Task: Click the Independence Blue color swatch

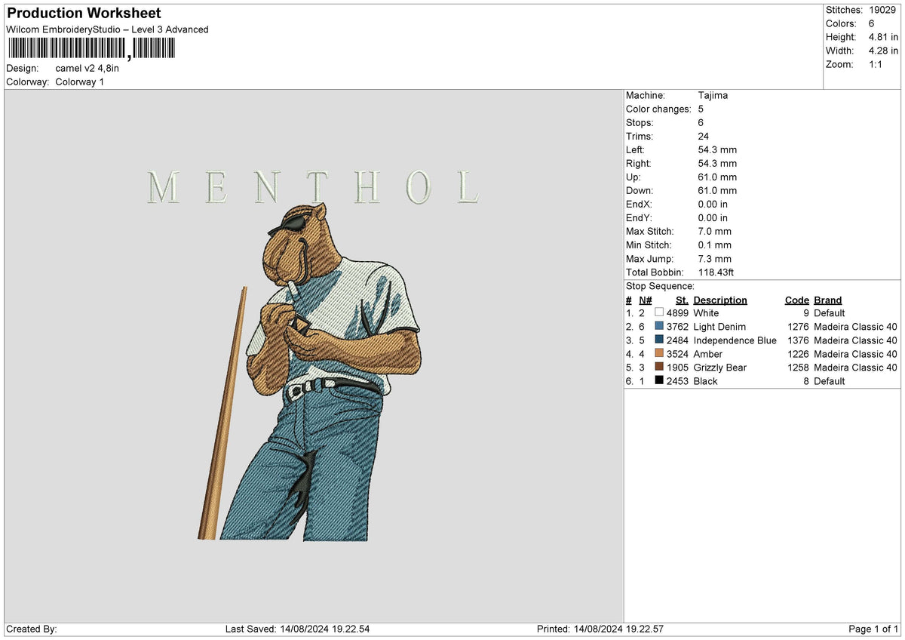Action: [x=659, y=340]
